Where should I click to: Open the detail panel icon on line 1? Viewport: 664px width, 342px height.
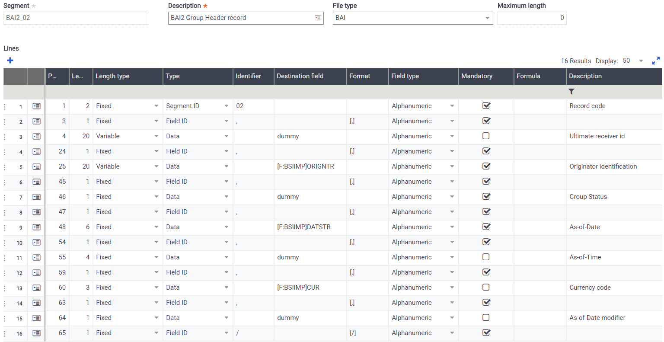click(36, 106)
